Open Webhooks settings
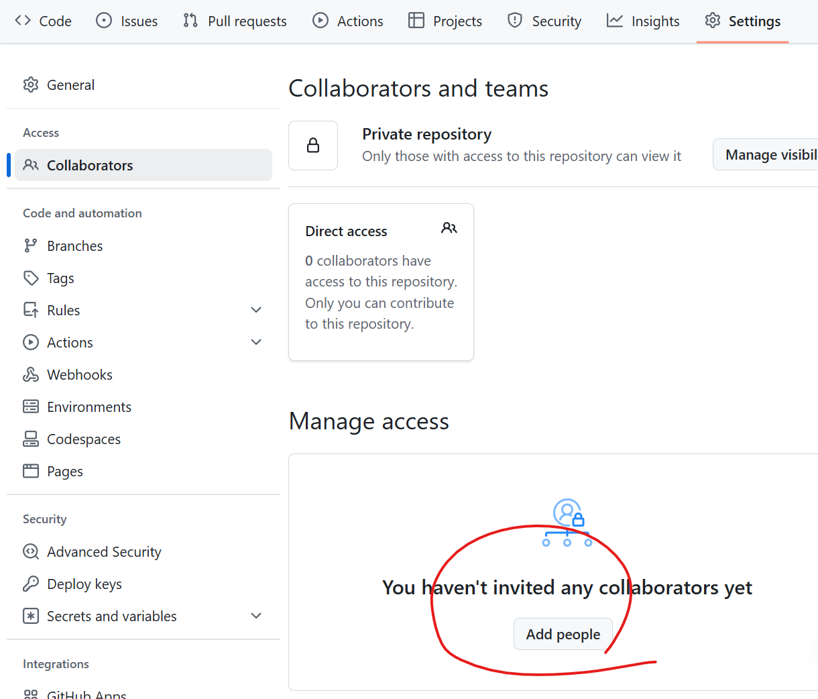 click(143, 374)
